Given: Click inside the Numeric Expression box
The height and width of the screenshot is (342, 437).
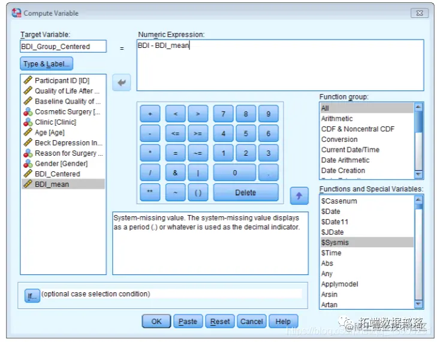Looking at the screenshot, I should (x=280, y=65).
